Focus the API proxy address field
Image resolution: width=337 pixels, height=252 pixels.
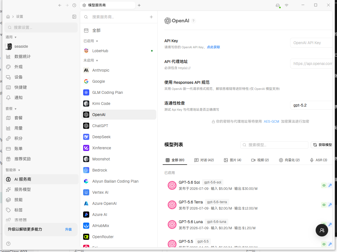(x=311, y=64)
